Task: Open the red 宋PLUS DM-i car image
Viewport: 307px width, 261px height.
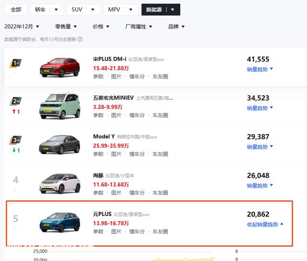Action: [60, 68]
